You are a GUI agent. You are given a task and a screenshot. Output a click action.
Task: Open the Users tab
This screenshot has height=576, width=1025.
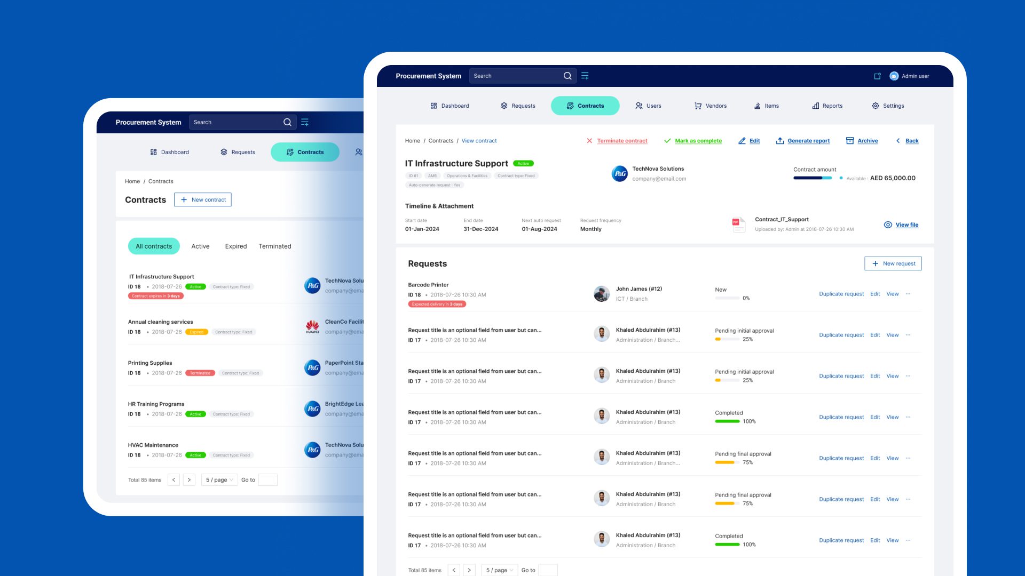(648, 106)
